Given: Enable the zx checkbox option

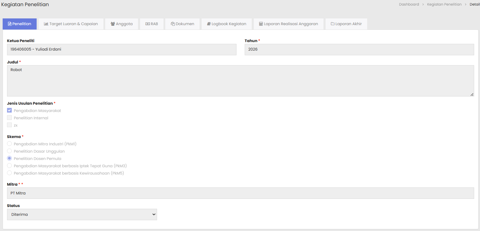Looking at the screenshot, I should [x=9, y=125].
